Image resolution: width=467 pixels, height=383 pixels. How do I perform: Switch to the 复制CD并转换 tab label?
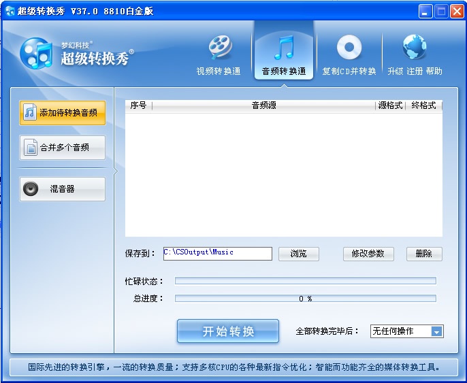(349, 71)
